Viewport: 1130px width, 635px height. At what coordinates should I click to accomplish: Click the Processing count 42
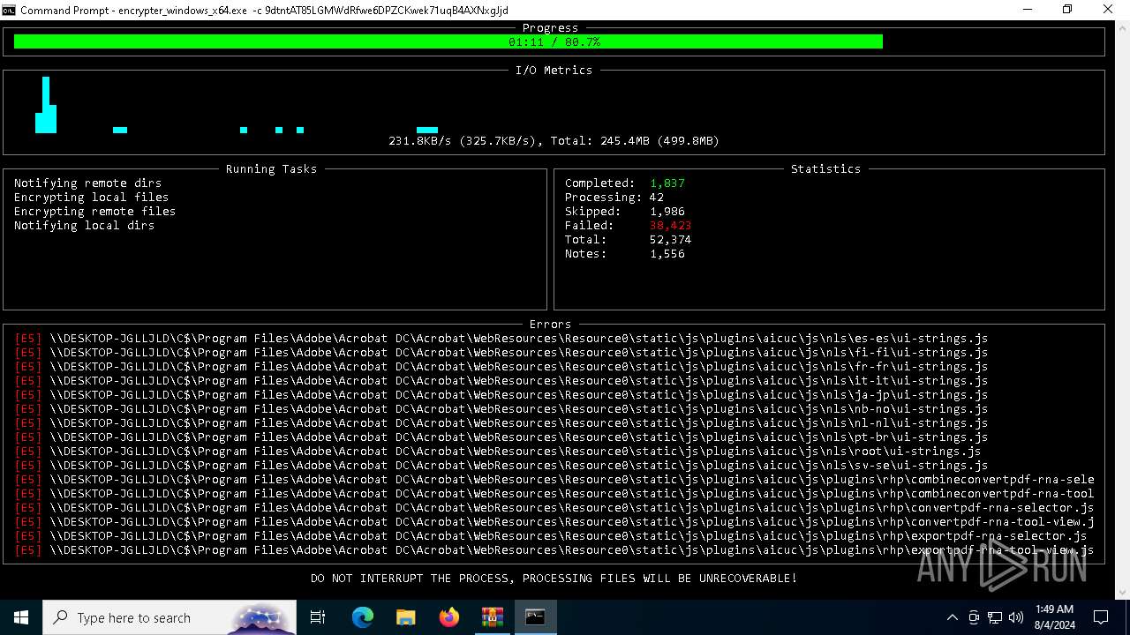[657, 197]
